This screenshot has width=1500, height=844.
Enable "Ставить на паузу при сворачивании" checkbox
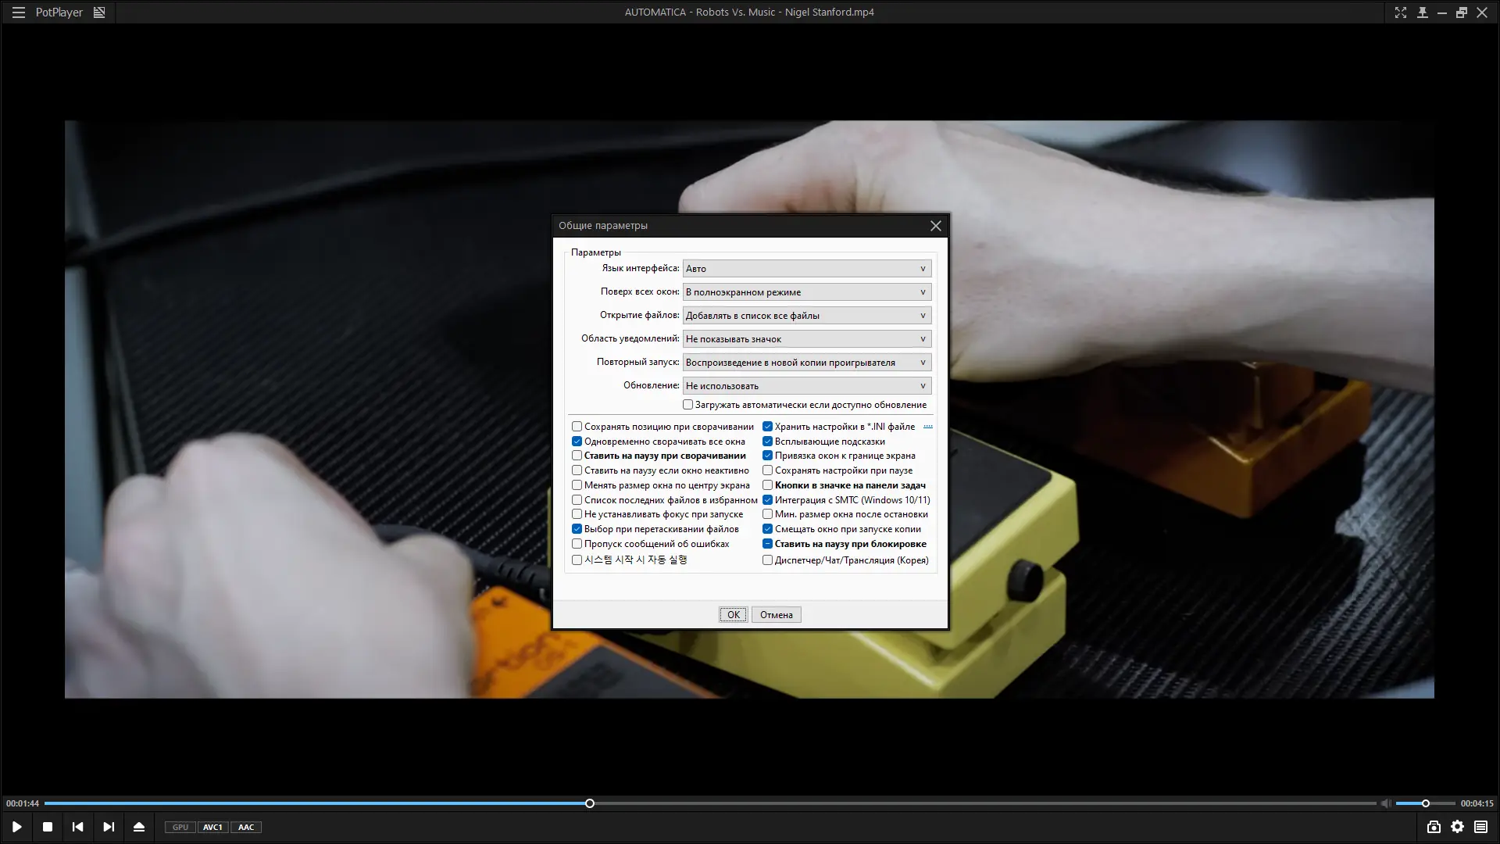tap(577, 456)
